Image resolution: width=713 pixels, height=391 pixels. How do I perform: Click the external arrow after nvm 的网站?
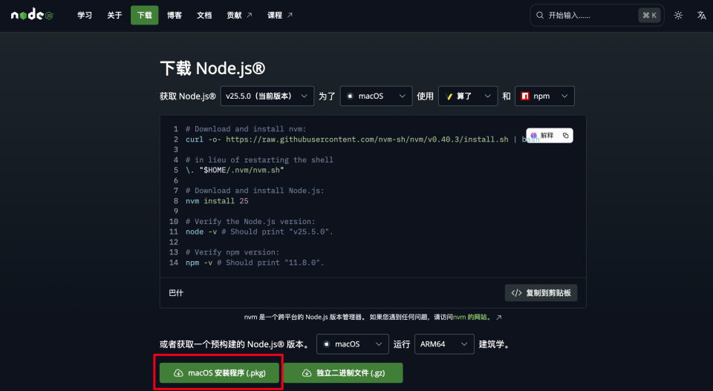tap(499, 317)
